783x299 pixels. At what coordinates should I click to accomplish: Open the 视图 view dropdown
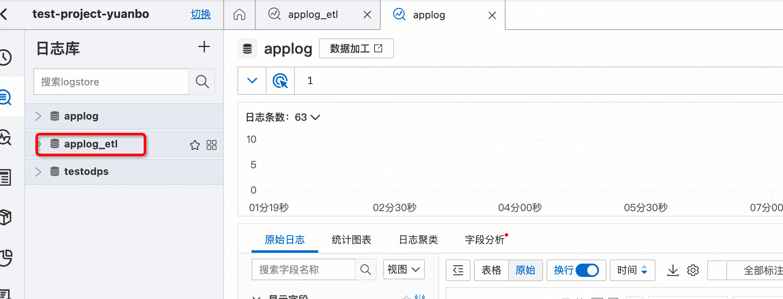[x=403, y=269]
